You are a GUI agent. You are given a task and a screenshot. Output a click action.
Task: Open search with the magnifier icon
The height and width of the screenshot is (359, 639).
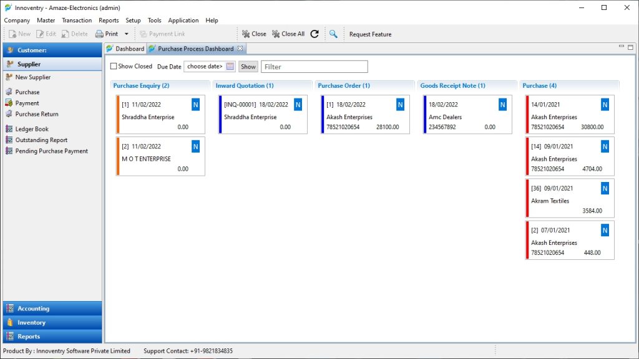(333, 34)
